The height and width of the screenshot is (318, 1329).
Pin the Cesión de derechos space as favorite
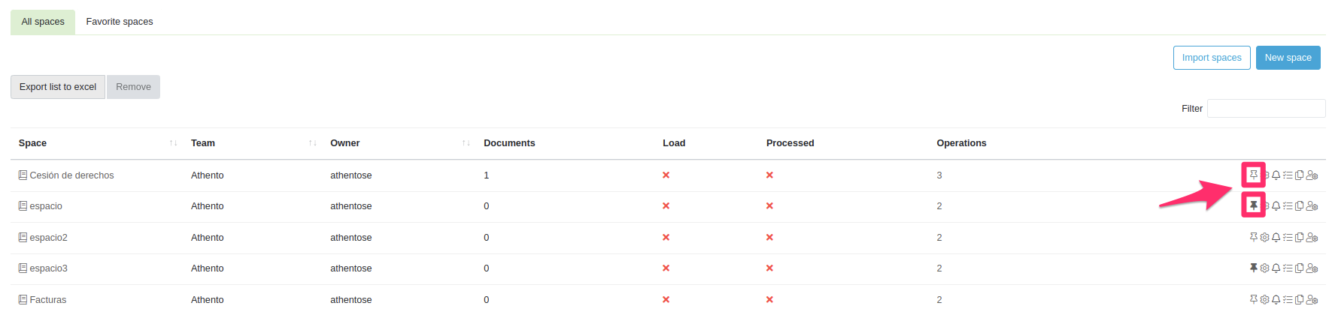1253,175
